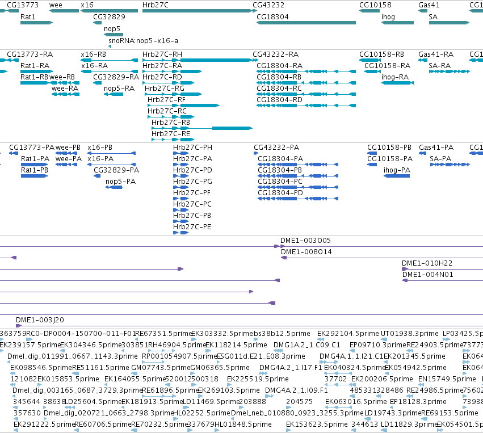
Task: Click transcript Hrb27C-RE
Action: (x=171, y=134)
